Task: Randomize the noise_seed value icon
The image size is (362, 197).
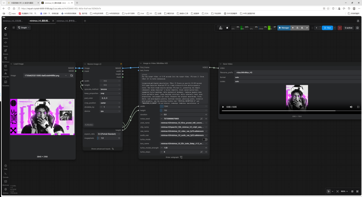Action: click(x=201, y=119)
